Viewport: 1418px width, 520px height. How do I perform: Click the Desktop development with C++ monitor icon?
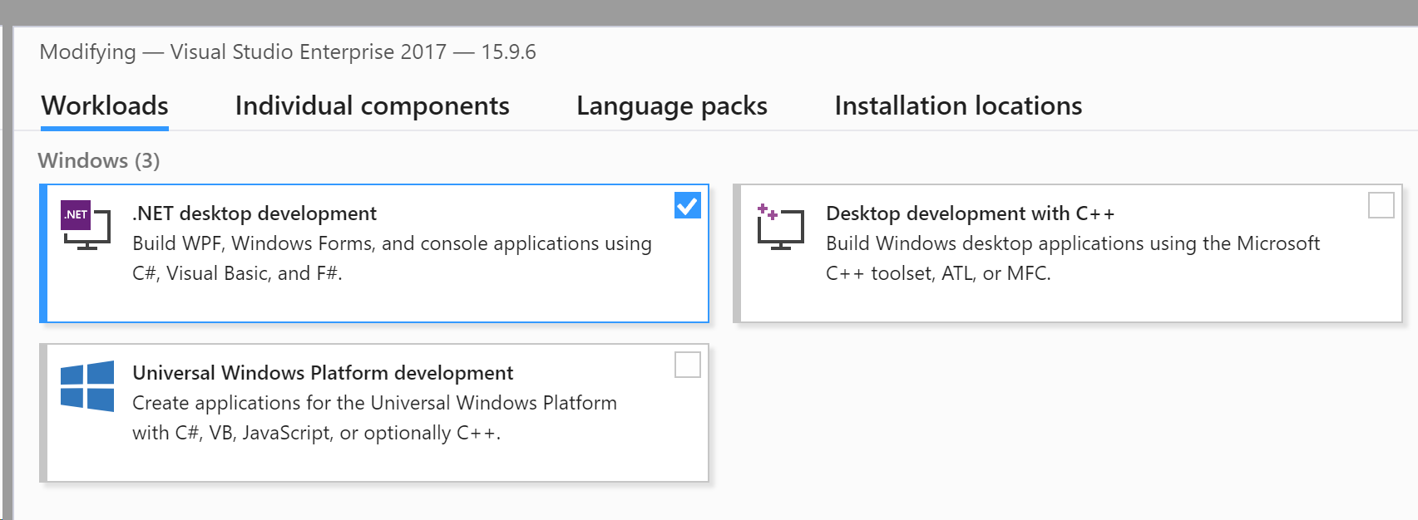(780, 227)
